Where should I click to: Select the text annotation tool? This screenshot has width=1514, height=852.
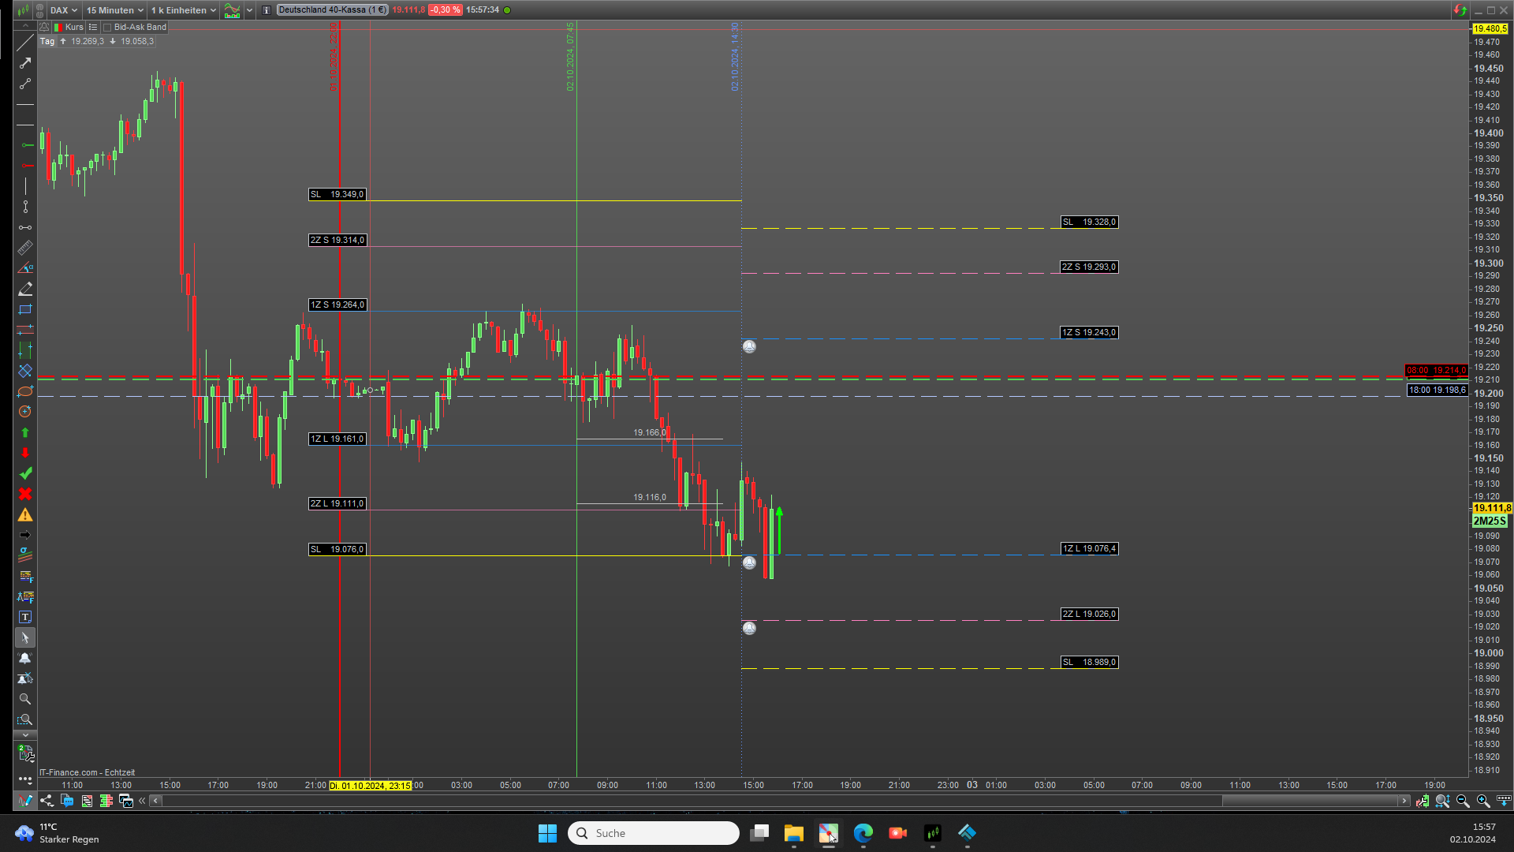coord(25,617)
